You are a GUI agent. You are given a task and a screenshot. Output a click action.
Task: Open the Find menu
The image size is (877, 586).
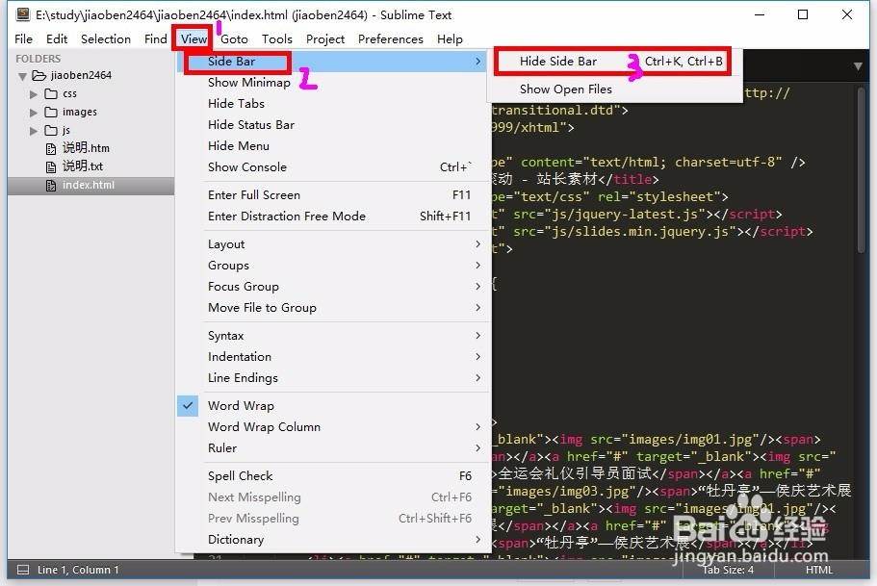click(x=155, y=39)
